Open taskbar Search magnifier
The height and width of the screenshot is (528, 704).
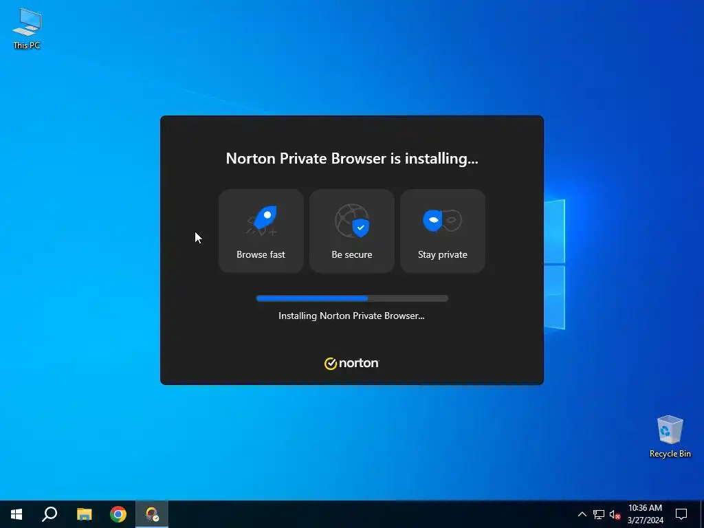49,514
